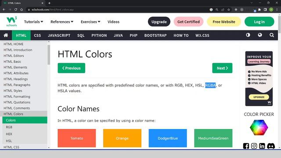Click the Get Certified button
Screen dimensions: 281x158
coord(188,22)
